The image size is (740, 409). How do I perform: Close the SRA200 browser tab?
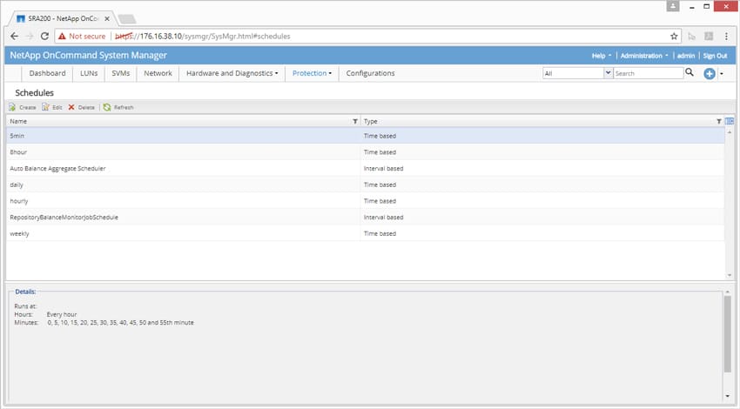pos(107,19)
